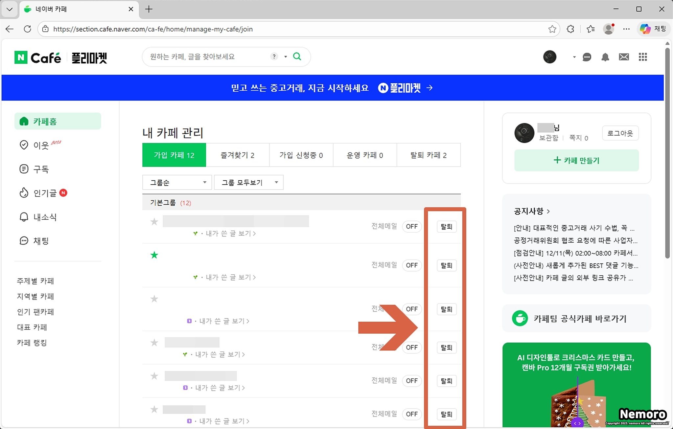Open the notifications bell icon
Screen dimensions: 673x429
pos(605,57)
